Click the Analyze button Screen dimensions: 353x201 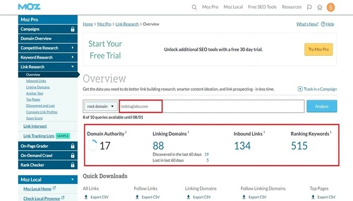[x=322, y=106]
